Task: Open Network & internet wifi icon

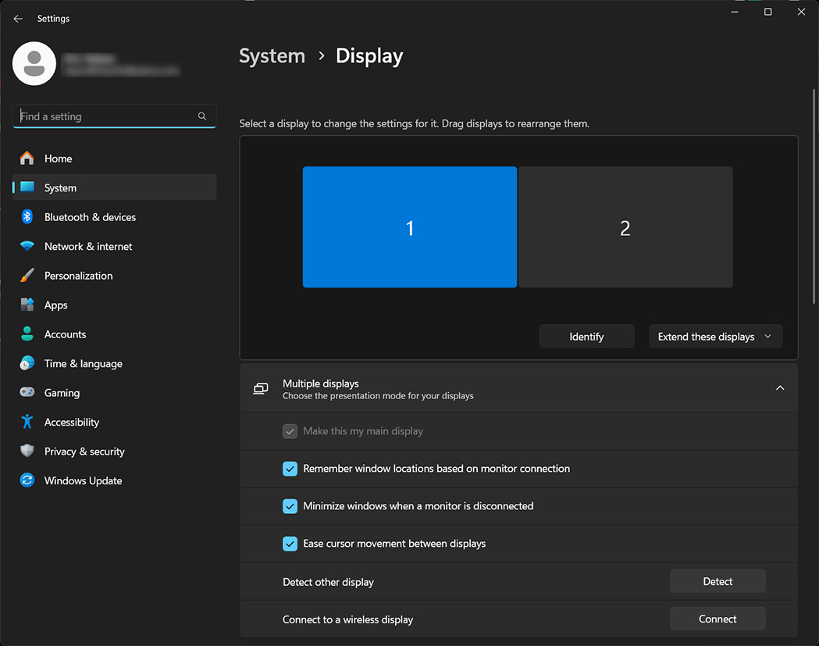Action: tap(27, 246)
